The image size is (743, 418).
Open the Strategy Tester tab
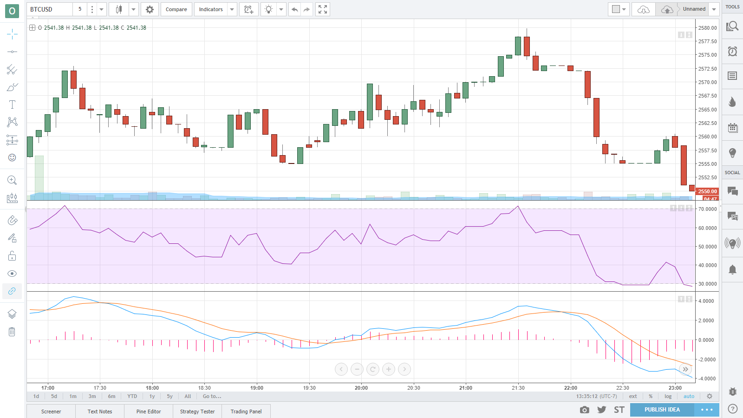click(197, 411)
